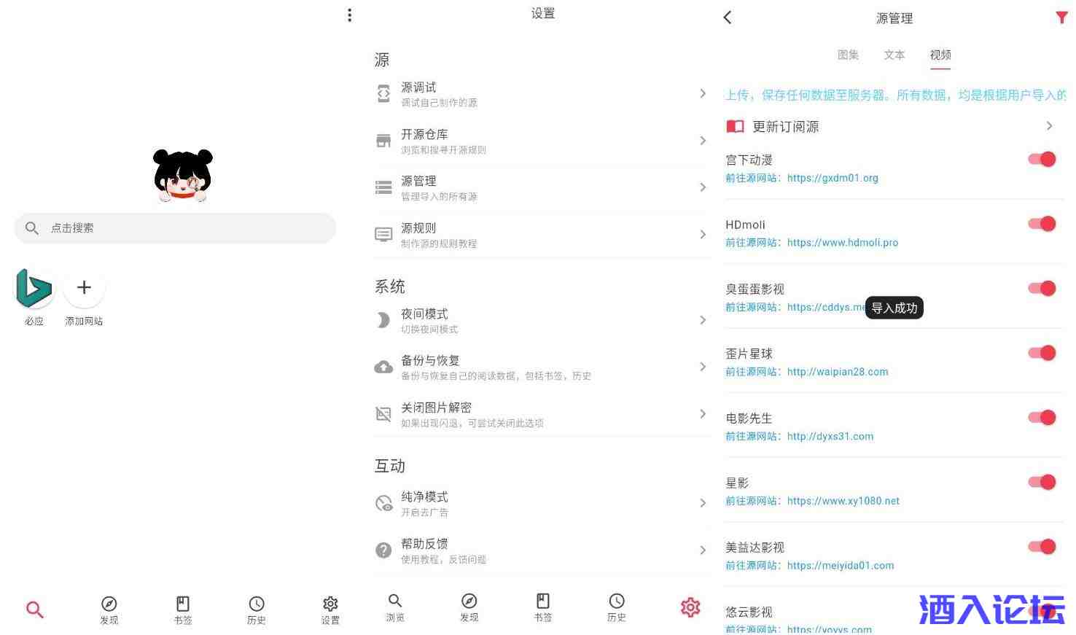Viewport: 1076px width, 635px height.
Task: Visit the meiyida01.com source link
Action: click(x=841, y=566)
